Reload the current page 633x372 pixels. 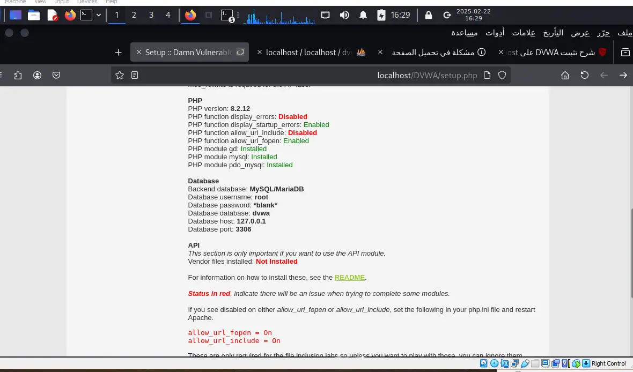(x=585, y=76)
